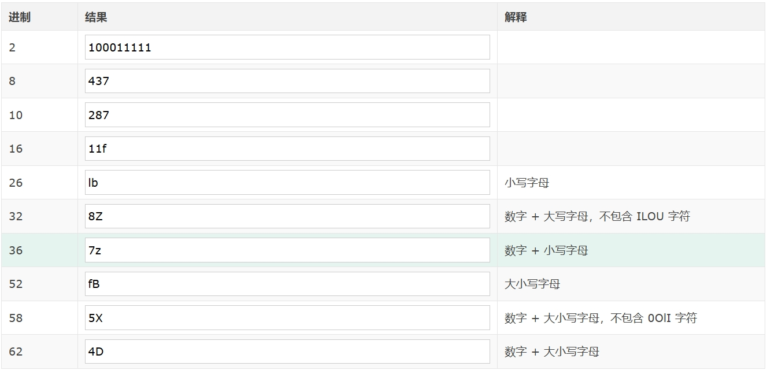Screen dimensions: 767x370
Task: Click the base 58 input containing 5X
Action: pos(287,318)
